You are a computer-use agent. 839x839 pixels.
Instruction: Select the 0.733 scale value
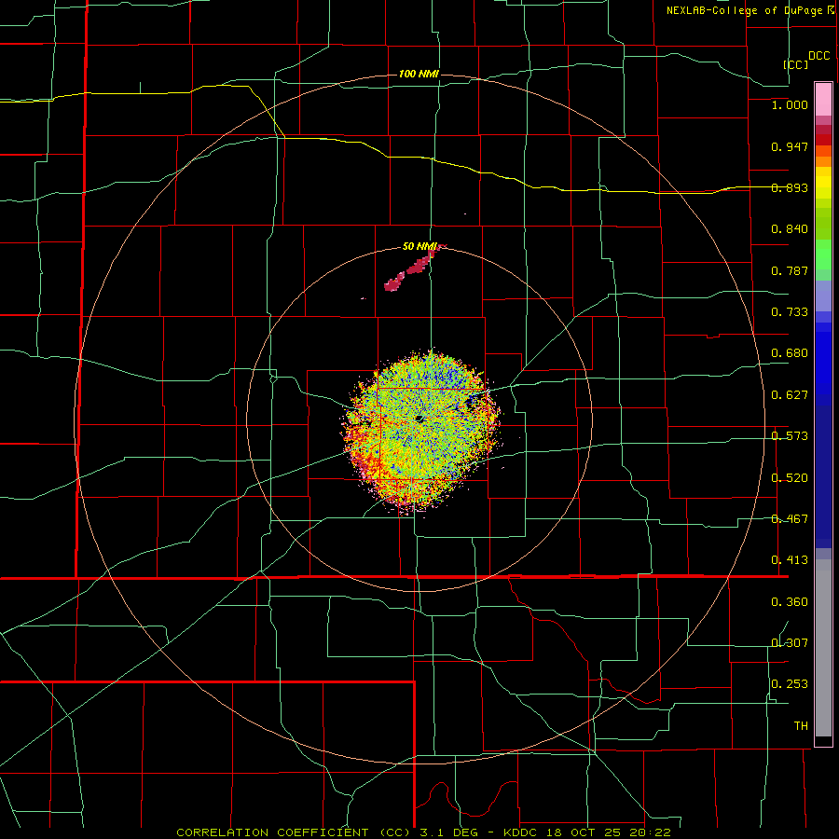point(790,312)
